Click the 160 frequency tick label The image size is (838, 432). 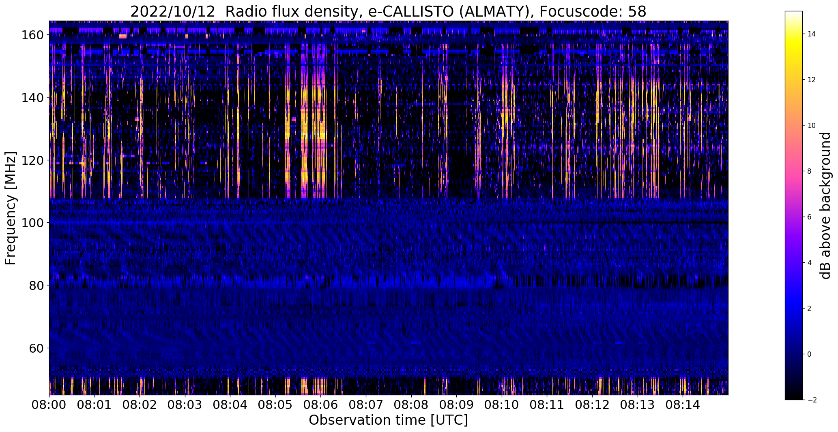pos(32,35)
